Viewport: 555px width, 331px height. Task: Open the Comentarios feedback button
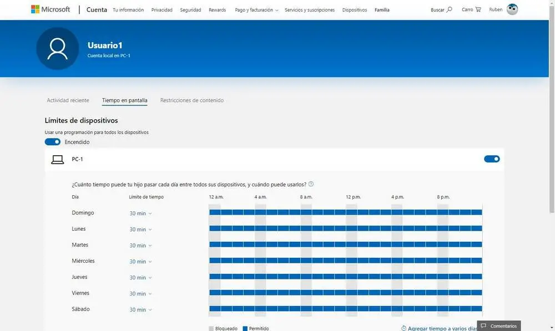coord(499,325)
